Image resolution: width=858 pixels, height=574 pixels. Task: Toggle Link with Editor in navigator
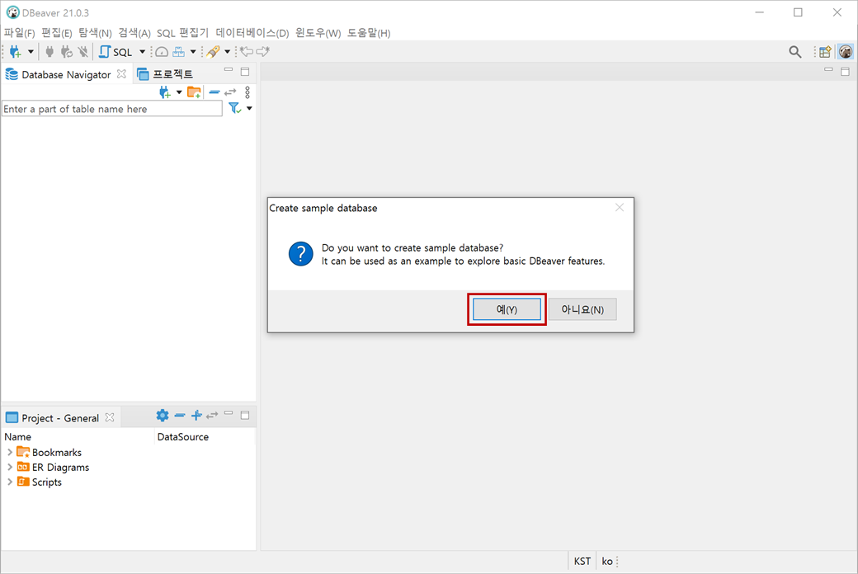click(x=230, y=92)
